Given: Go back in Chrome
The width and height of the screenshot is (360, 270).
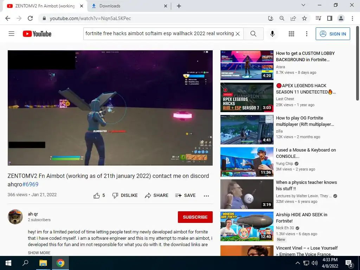Looking at the screenshot, I should (8, 18).
